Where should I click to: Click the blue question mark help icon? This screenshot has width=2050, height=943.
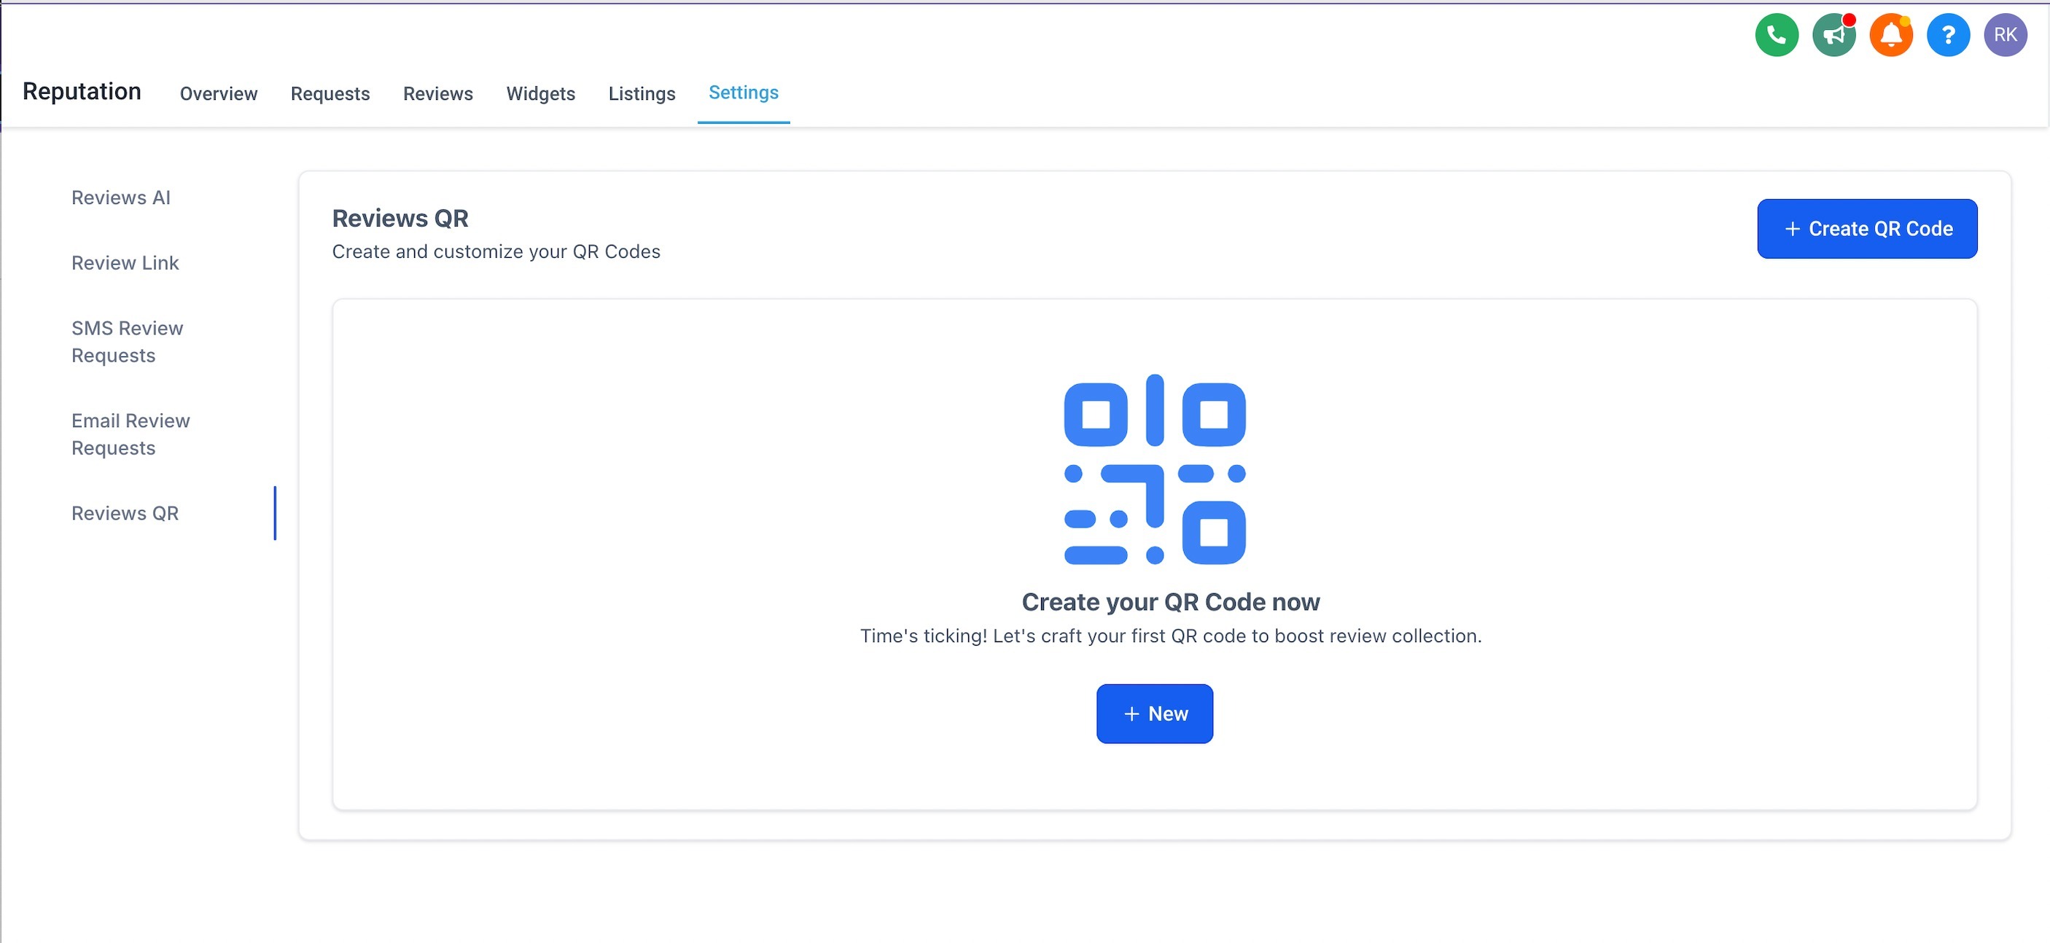click(1947, 35)
